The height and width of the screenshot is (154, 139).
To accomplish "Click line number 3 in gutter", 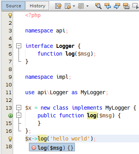I will (10, 31).
